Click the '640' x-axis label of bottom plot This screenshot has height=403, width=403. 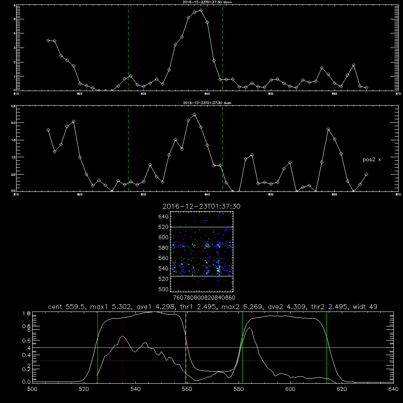point(393,389)
